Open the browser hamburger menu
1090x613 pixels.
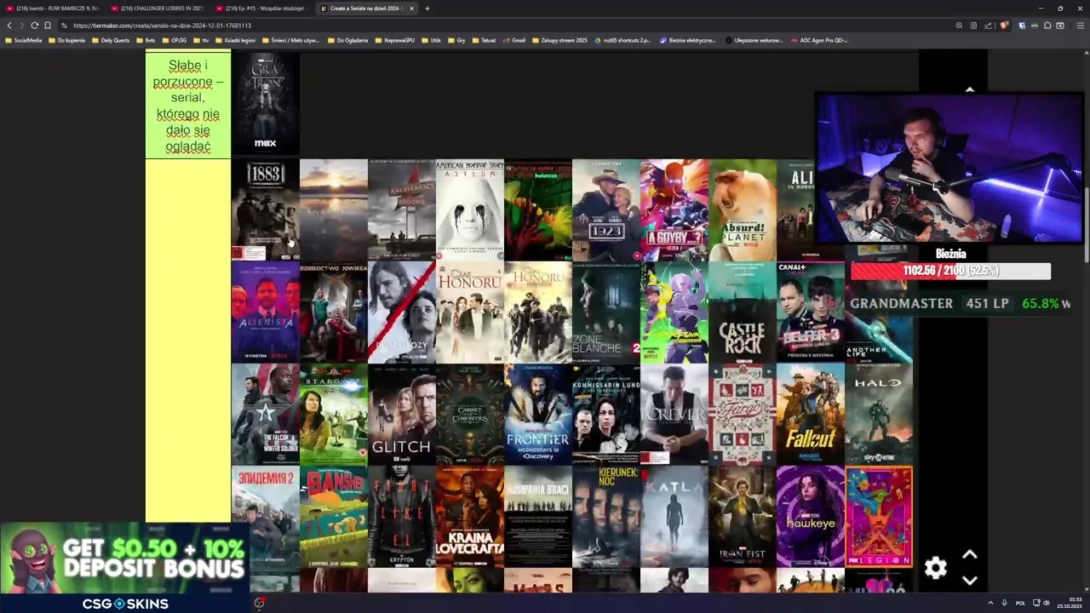pyautogui.click(x=1081, y=26)
